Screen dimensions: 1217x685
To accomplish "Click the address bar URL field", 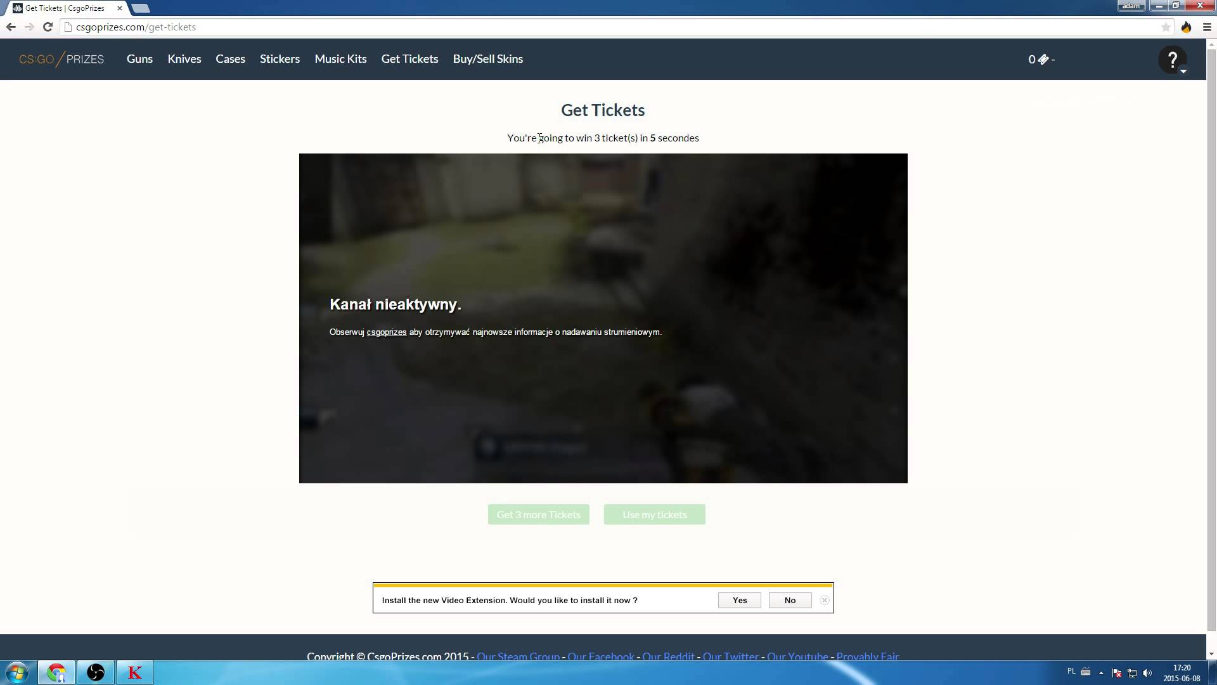I will 618,27.
